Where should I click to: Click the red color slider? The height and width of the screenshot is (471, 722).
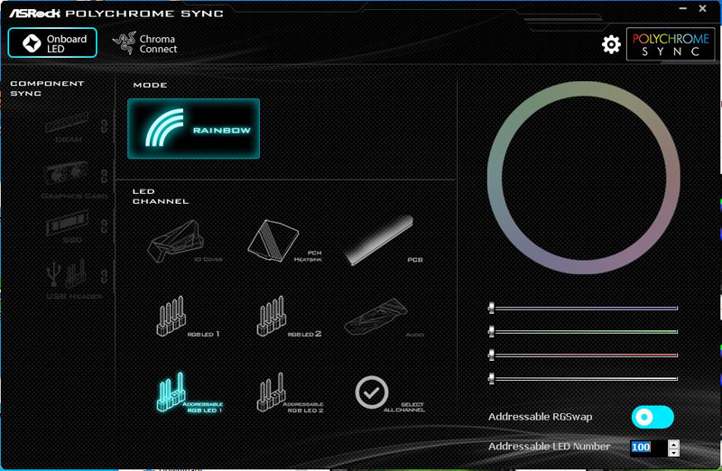583,355
